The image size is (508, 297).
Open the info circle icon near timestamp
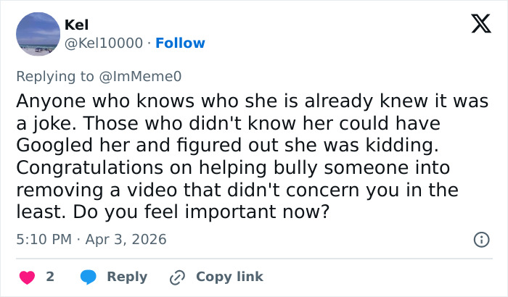(x=480, y=239)
